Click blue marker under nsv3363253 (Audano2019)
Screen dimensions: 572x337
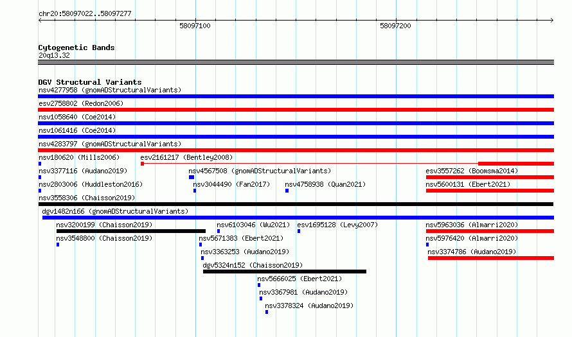click(x=202, y=258)
